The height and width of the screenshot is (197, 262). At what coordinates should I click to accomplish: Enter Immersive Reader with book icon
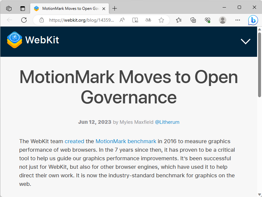click(135, 20)
